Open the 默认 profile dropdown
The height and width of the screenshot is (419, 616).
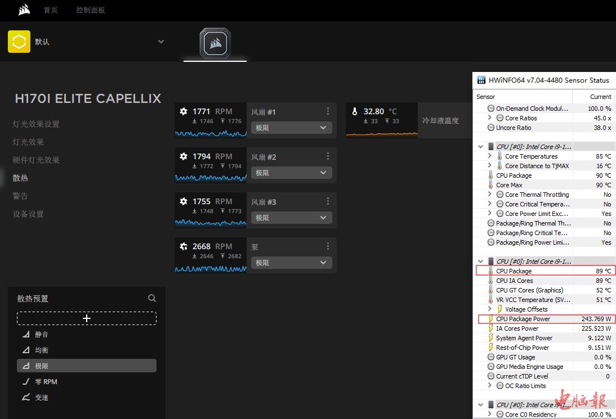161,42
